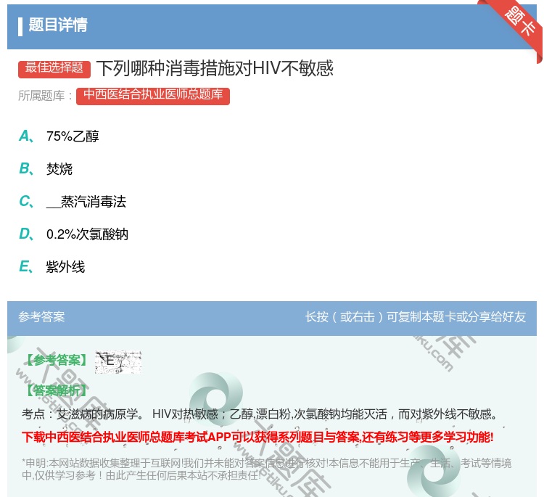This screenshot has width=544, height=497.
Task: Click the 【答案解析】 label
Action: pyautogui.click(x=57, y=391)
